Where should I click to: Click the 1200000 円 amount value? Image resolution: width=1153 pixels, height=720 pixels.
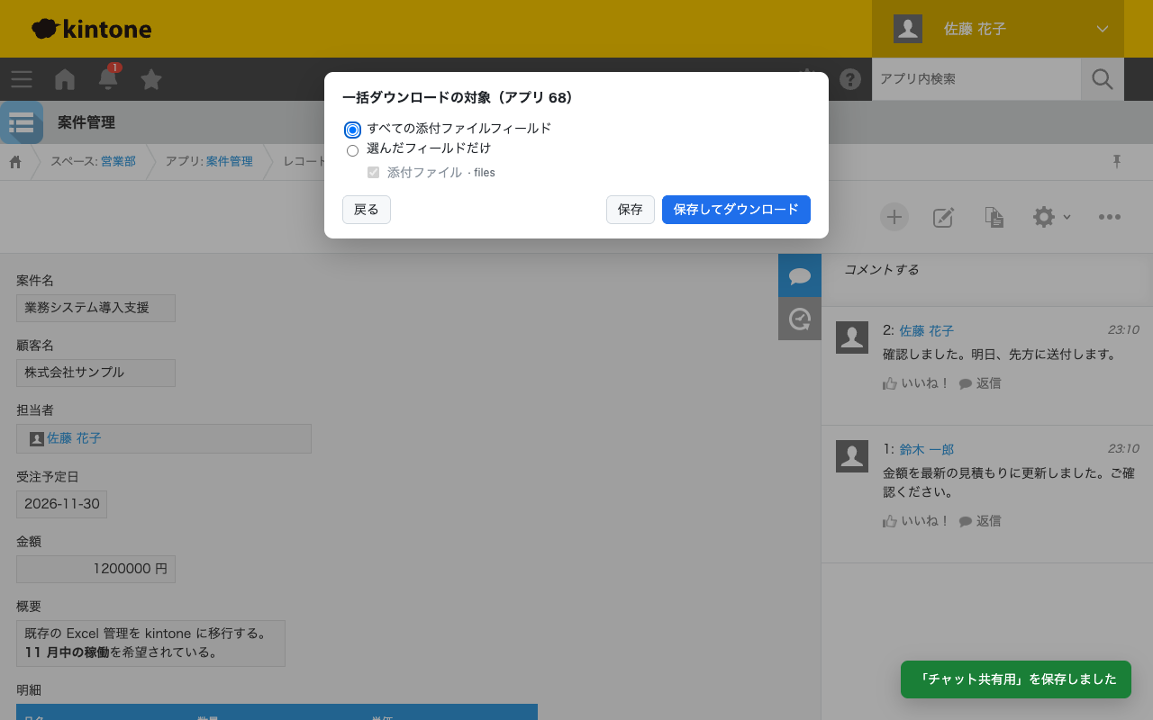click(x=95, y=569)
